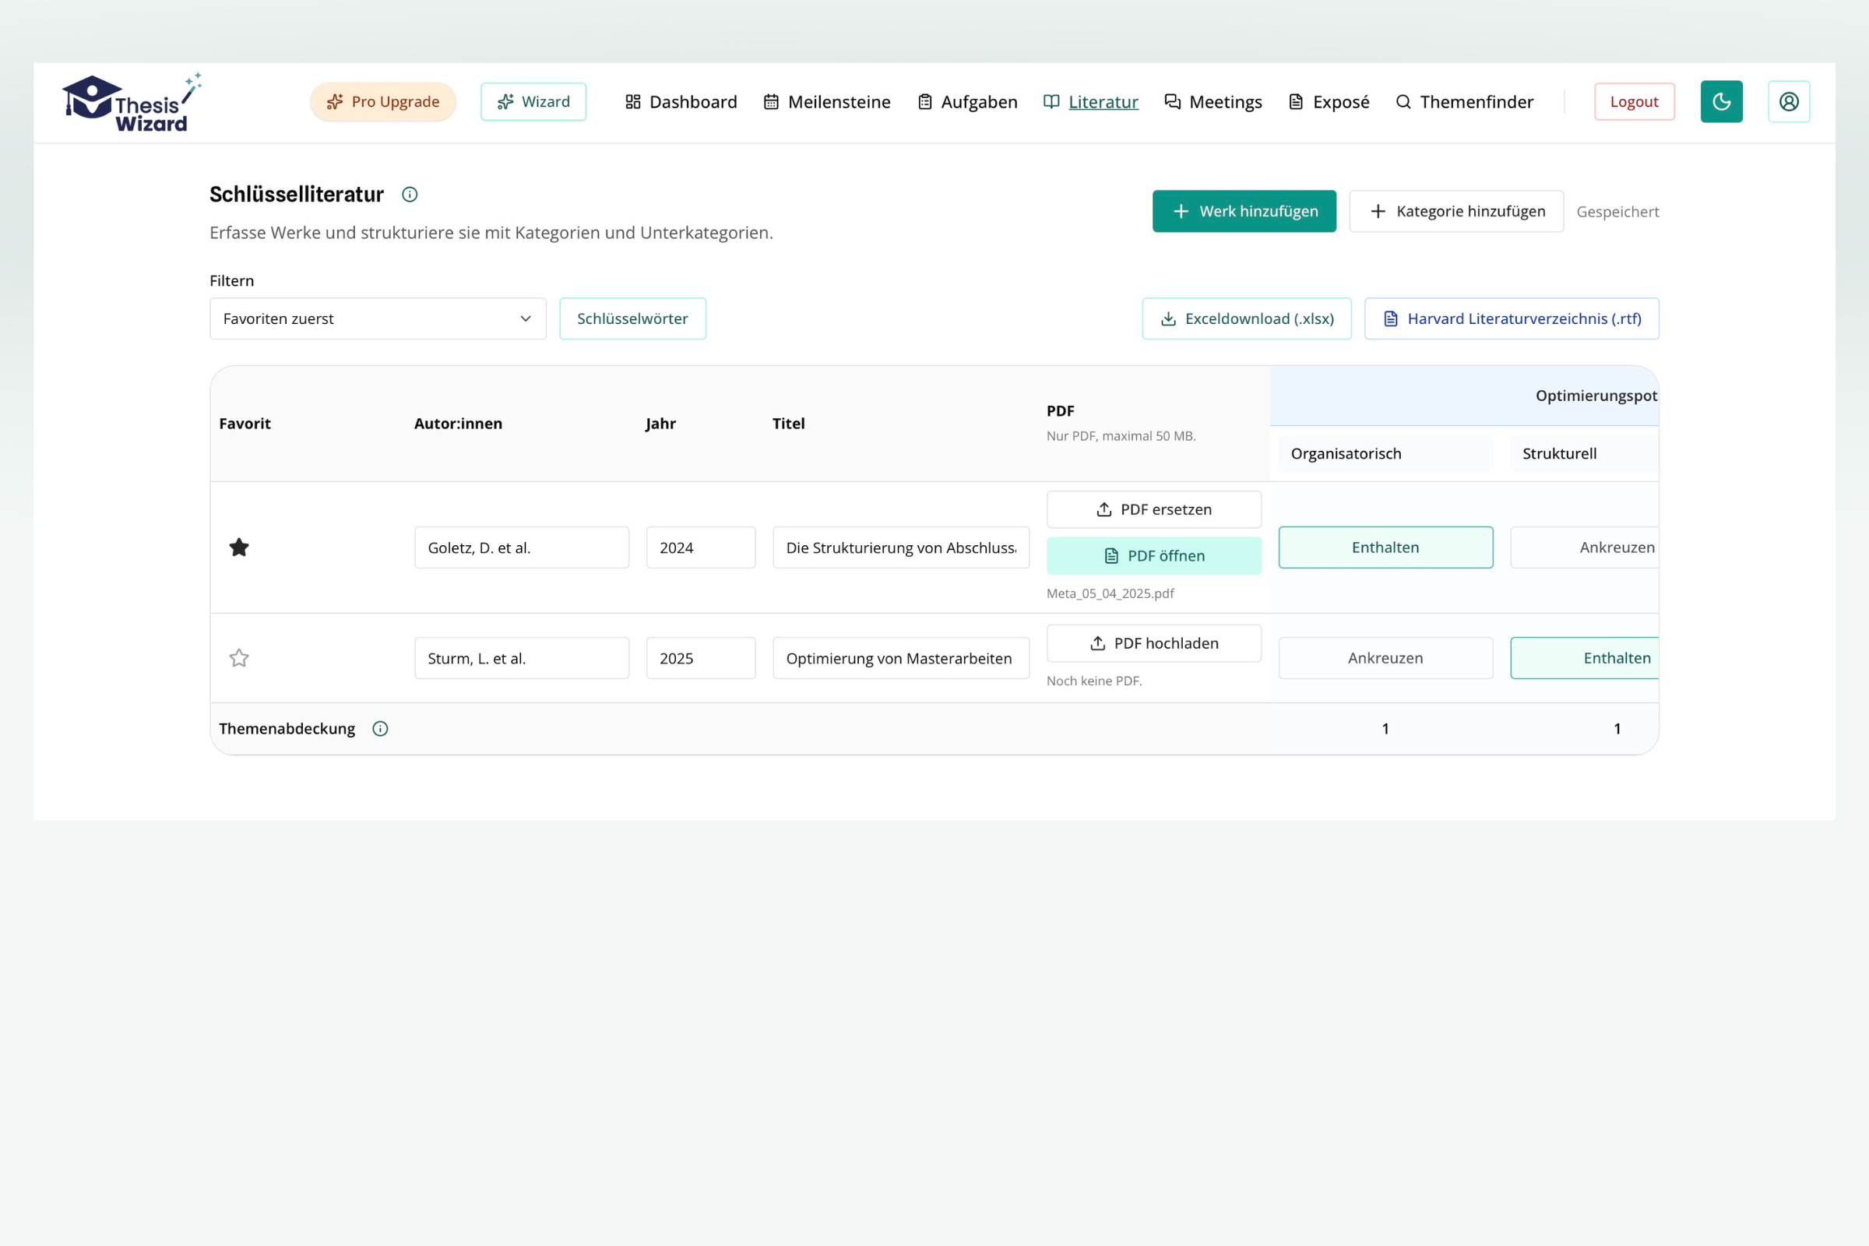Viewport: 1869px width, 1246px height.
Task: Toggle dark mode moon icon
Action: 1721,102
